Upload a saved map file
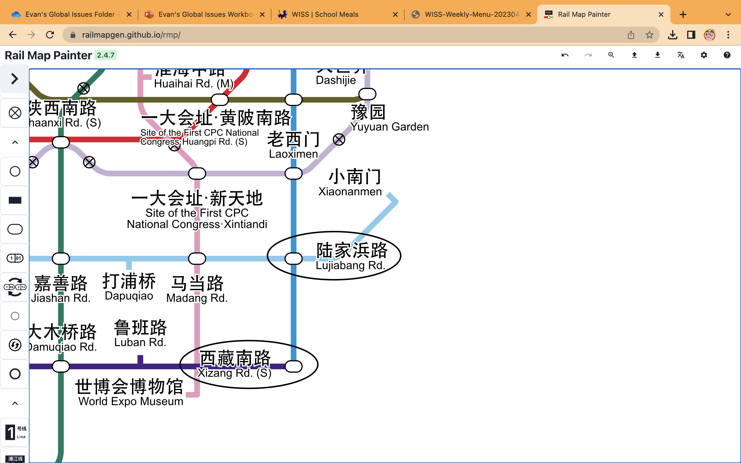The image size is (741, 463). [634, 55]
